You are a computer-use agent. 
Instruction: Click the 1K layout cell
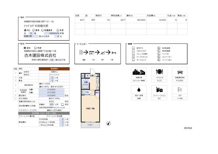[x=103, y=20]
